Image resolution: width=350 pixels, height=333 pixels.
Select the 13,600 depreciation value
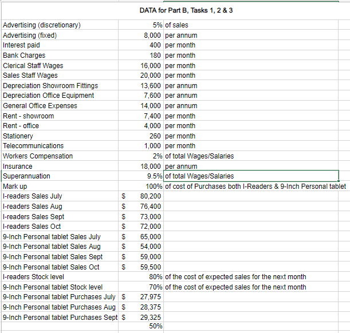[x=141, y=86]
